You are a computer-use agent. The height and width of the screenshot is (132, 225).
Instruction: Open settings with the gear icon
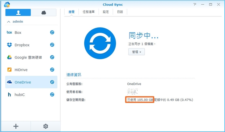[x=46, y=126]
